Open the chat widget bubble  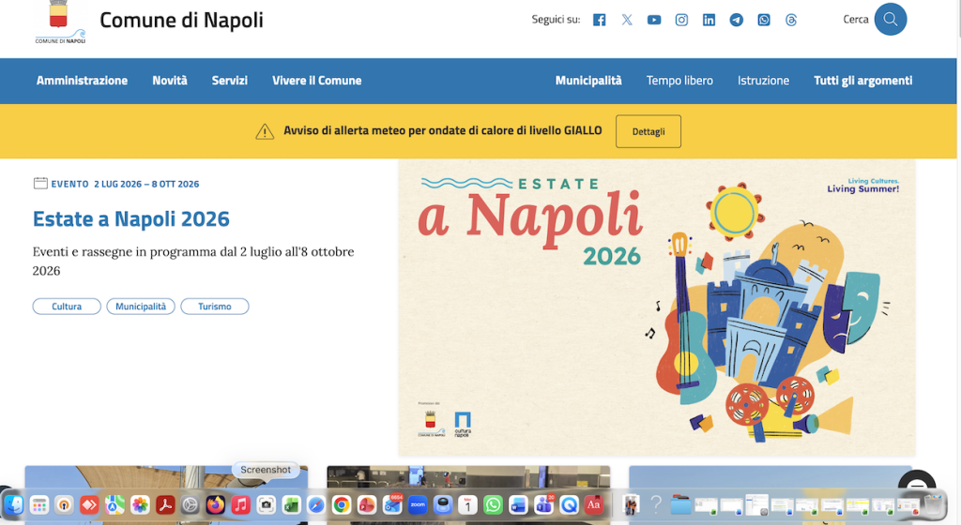[x=917, y=484]
